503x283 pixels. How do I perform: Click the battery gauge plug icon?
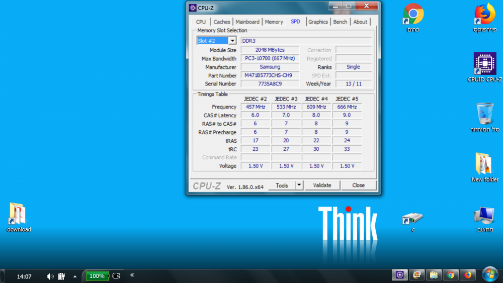pyautogui.click(x=116, y=276)
